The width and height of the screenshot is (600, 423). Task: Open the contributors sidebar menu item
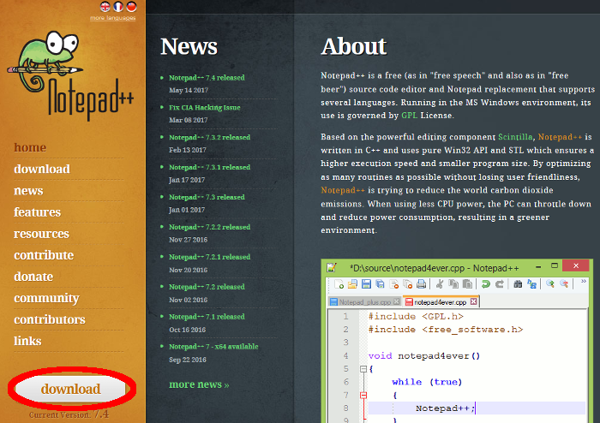coord(50,319)
